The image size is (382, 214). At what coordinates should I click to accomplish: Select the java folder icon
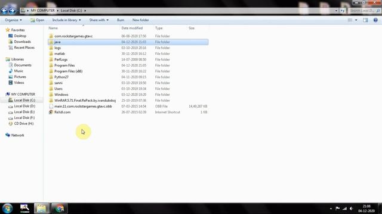point(51,42)
